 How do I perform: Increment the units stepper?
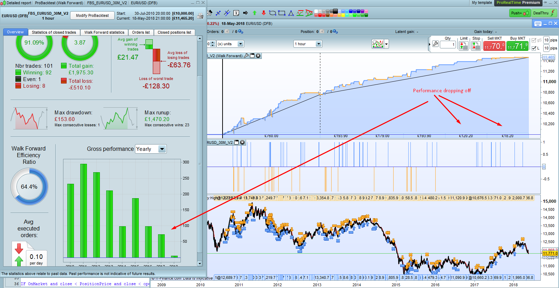click(213, 42)
